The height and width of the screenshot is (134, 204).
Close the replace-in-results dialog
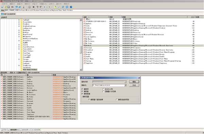click(x=139, y=78)
